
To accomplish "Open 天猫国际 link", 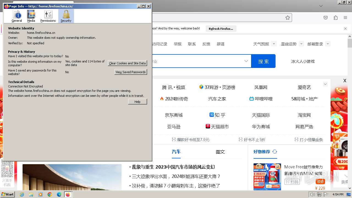I will [261, 115].
